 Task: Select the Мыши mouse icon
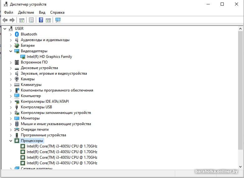(x=17, y=124)
